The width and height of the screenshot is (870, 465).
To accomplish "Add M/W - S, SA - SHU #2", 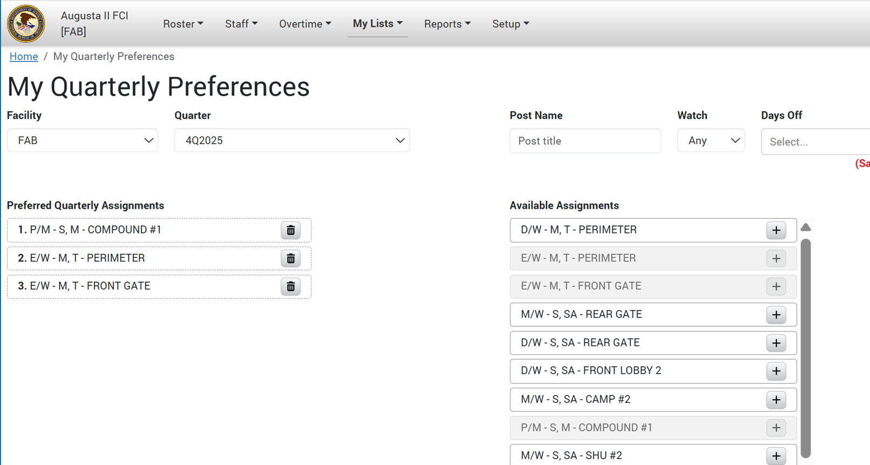I will pyautogui.click(x=776, y=456).
